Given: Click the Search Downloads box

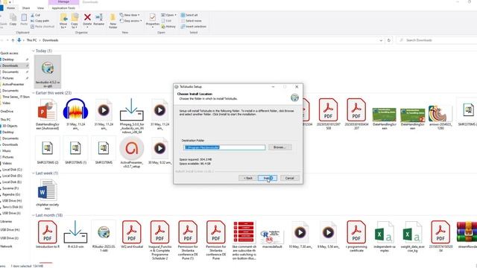Looking at the screenshot, I should pyautogui.click(x=437, y=40).
